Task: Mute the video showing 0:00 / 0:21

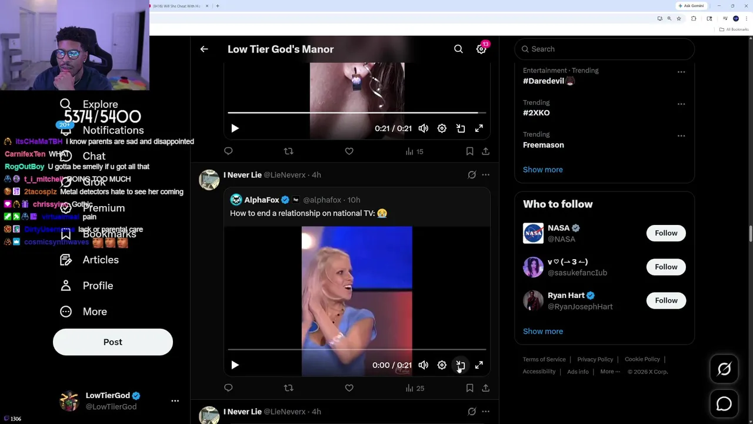Action: pyautogui.click(x=424, y=365)
